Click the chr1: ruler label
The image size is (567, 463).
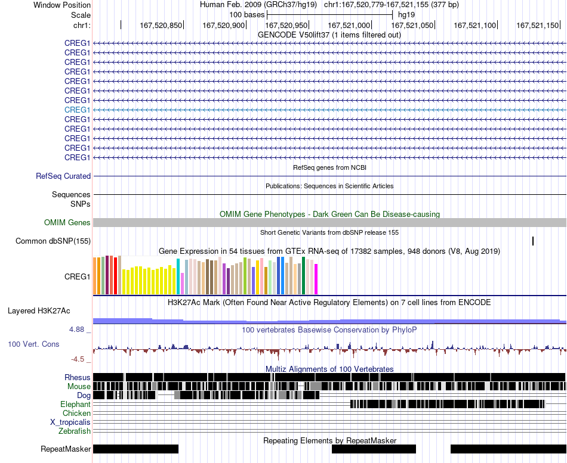click(x=82, y=25)
